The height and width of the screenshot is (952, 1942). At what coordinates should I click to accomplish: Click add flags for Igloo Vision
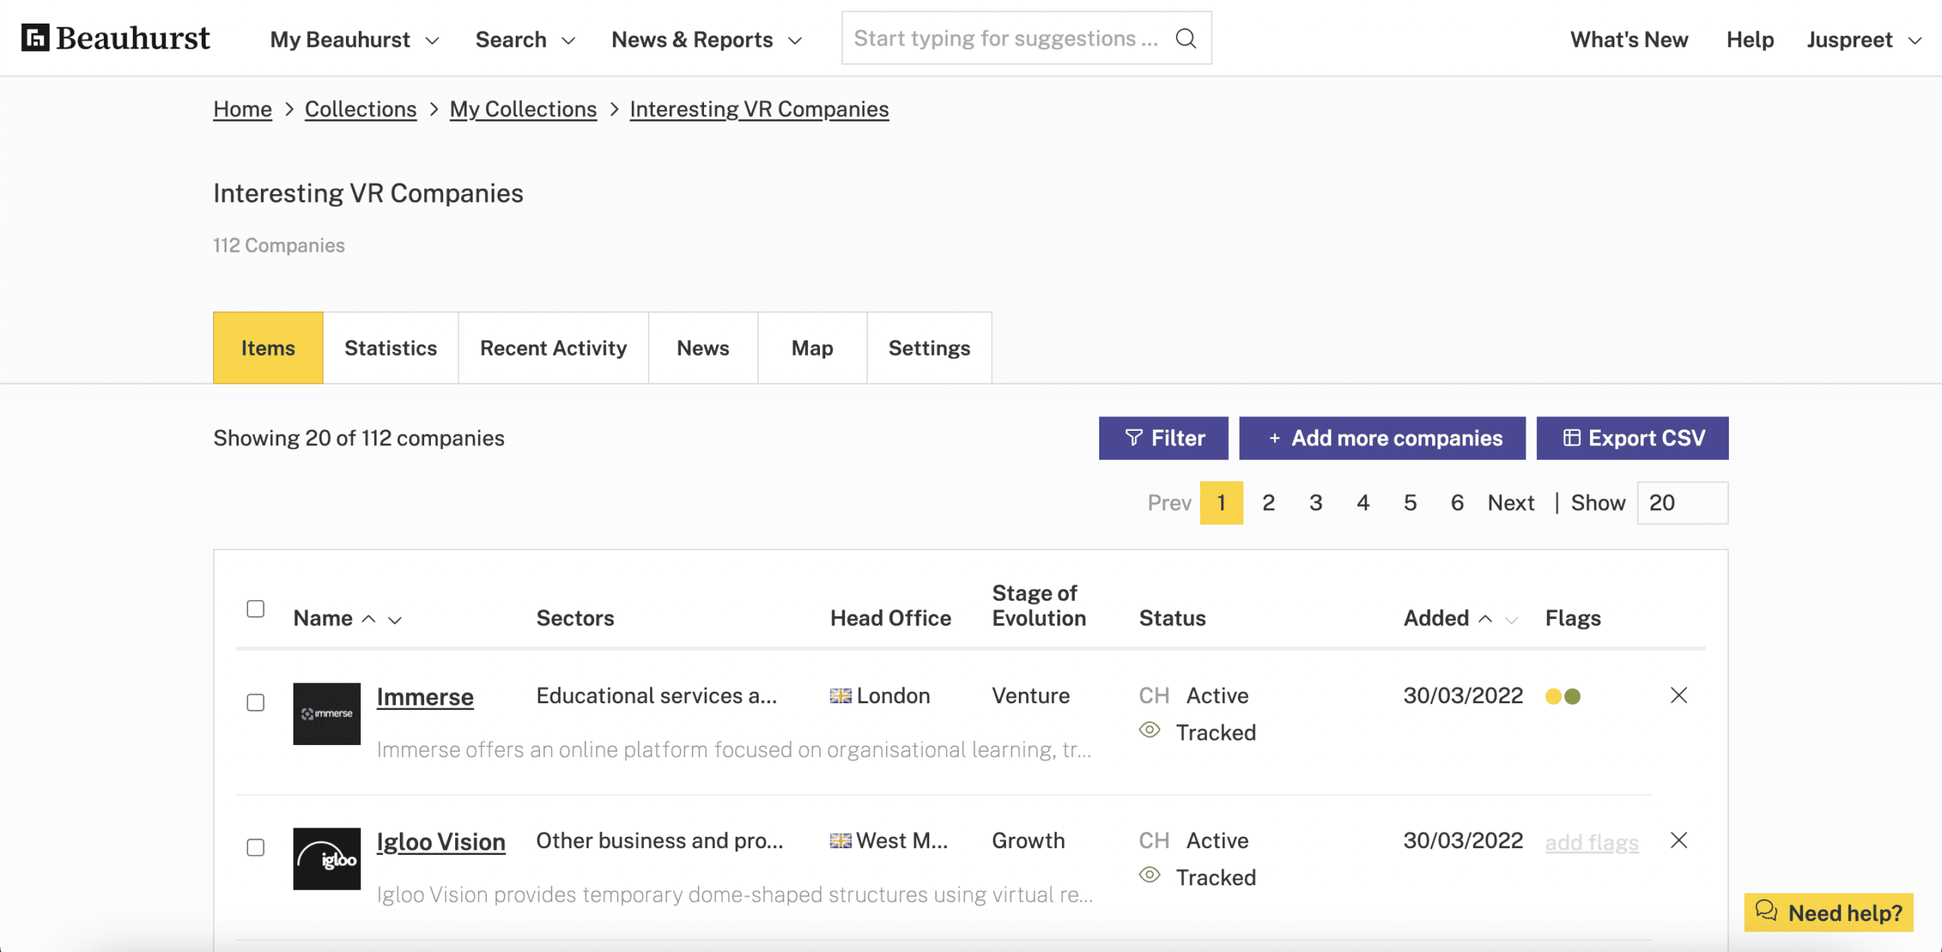(x=1592, y=842)
